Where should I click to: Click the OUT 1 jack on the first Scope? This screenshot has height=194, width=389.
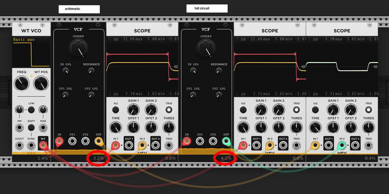[x=129, y=145]
